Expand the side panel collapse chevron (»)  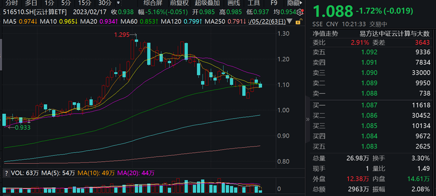pyautogui.click(x=308, y=120)
